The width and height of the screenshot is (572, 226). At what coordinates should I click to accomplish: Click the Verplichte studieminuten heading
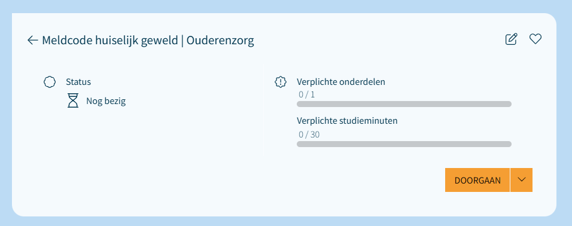[x=347, y=121]
